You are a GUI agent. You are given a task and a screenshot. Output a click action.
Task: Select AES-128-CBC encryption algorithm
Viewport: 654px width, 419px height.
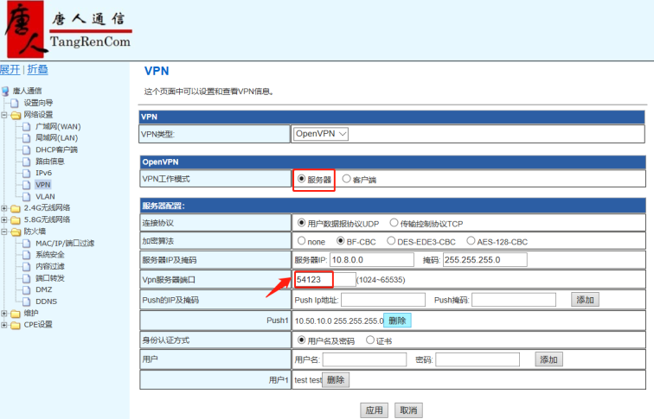click(471, 241)
